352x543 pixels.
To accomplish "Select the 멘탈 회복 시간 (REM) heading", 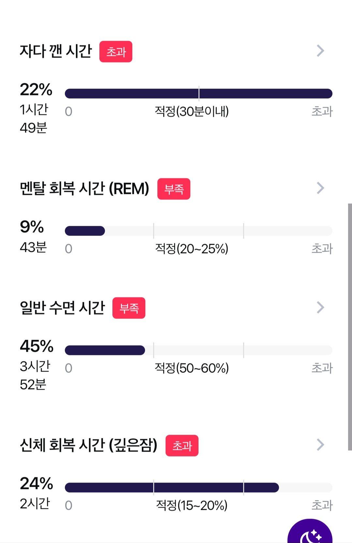I will point(84,188).
